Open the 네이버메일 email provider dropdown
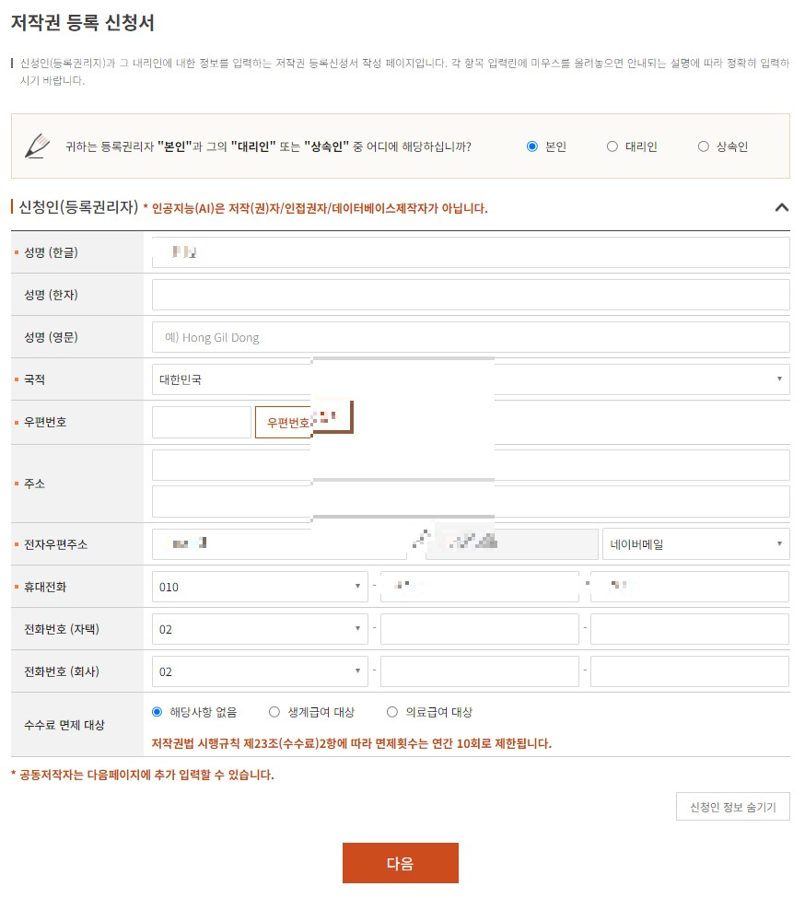Viewport: 805px width, 898px height. [695, 543]
